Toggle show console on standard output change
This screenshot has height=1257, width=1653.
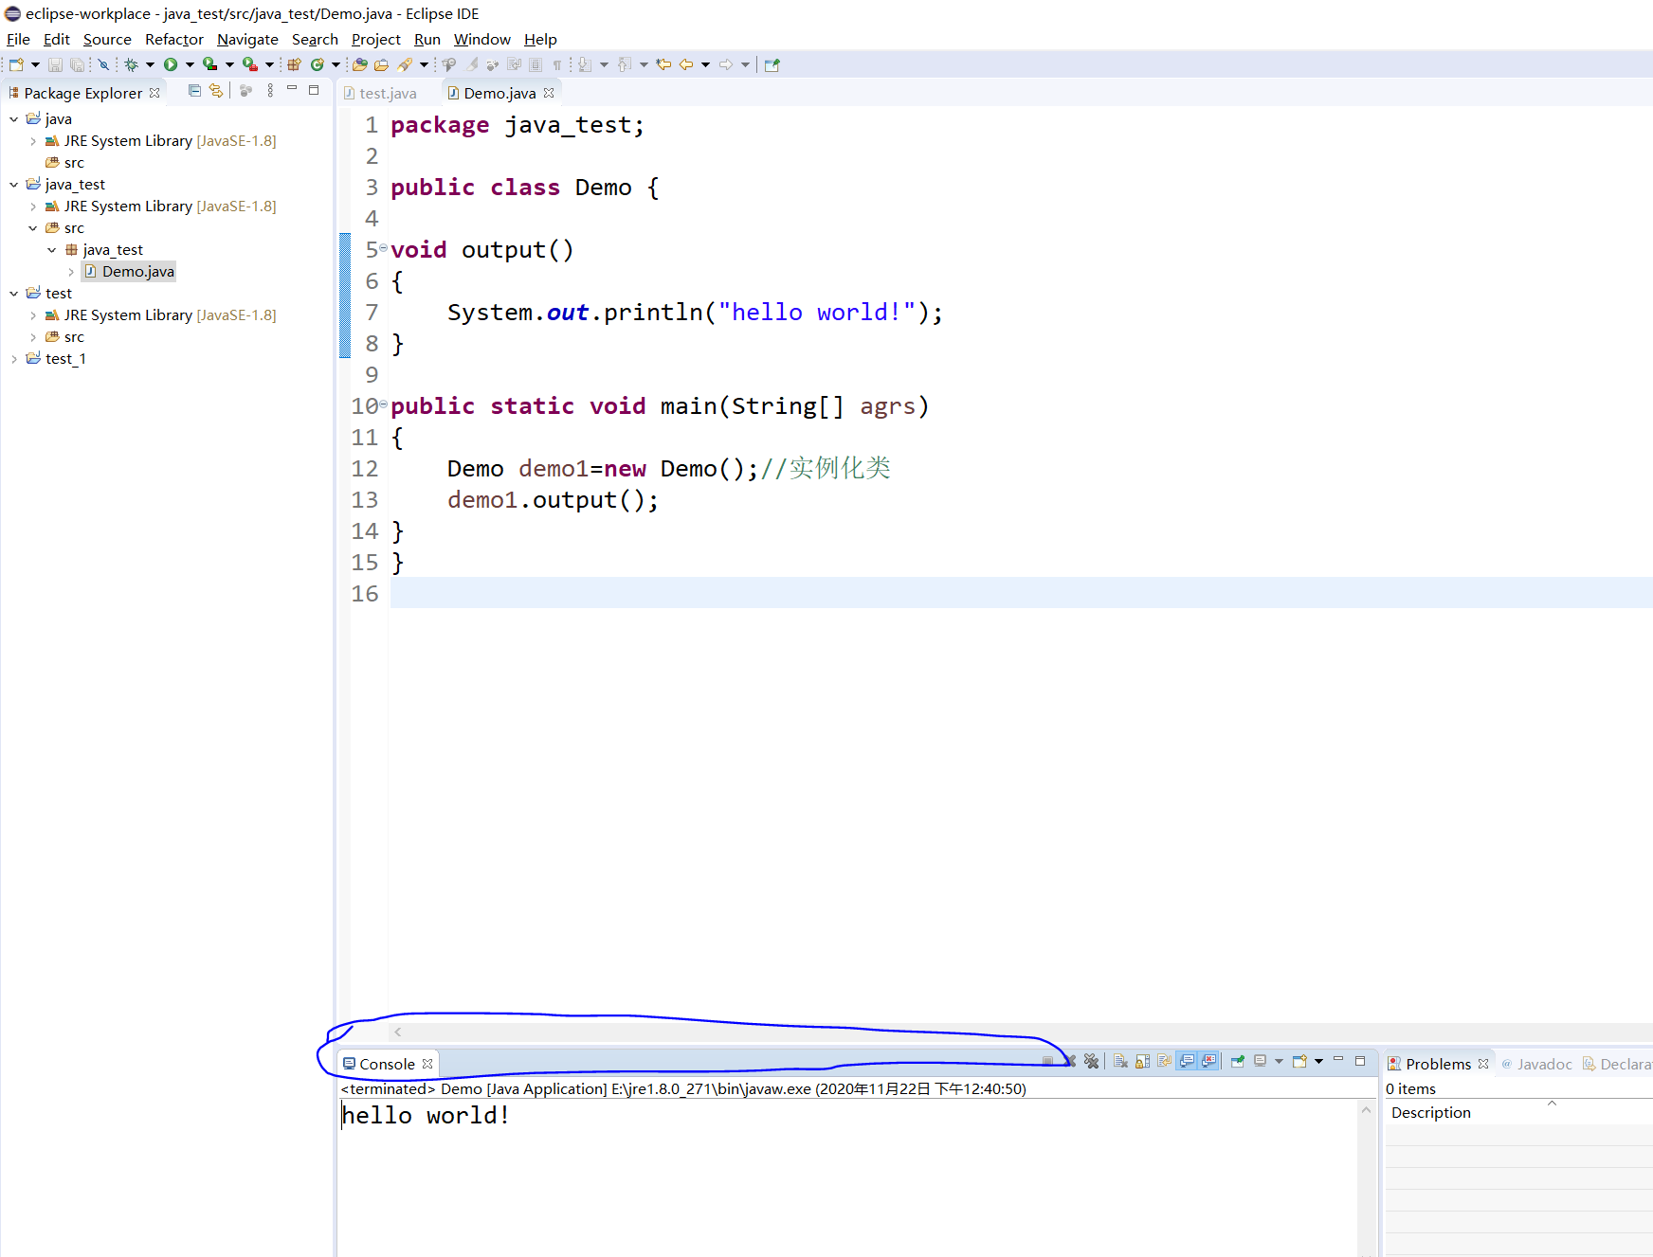(1187, 1061)
